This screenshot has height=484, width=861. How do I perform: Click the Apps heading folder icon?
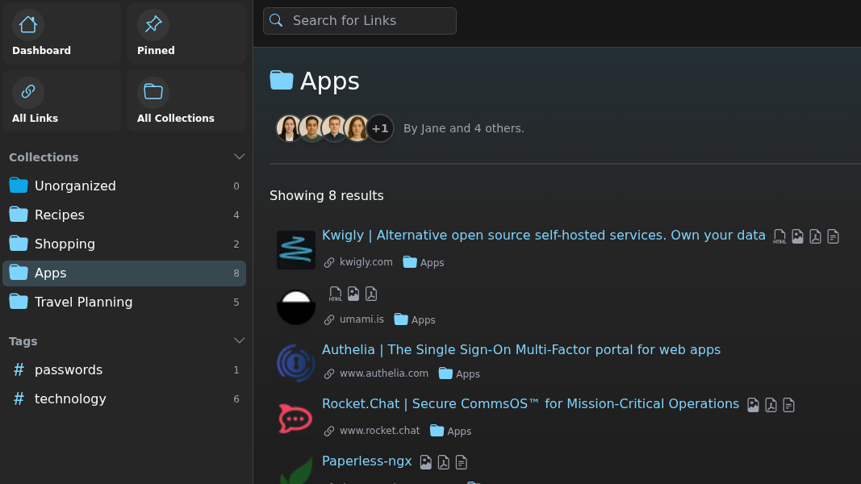click(282, 80)
